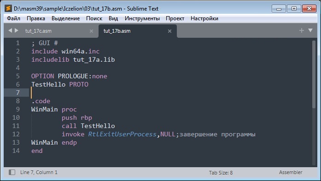
Task: Open the Поиск menu
Action: click(94, 18)
